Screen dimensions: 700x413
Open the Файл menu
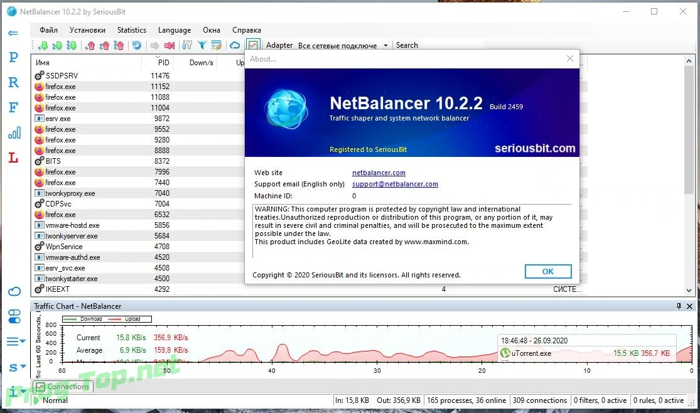[x=49, y=30]
